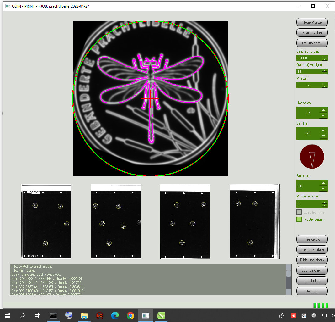Screen dimensions: 335x322
Task: Click the green status indicator squares bottom right
Action: [321, 305]
